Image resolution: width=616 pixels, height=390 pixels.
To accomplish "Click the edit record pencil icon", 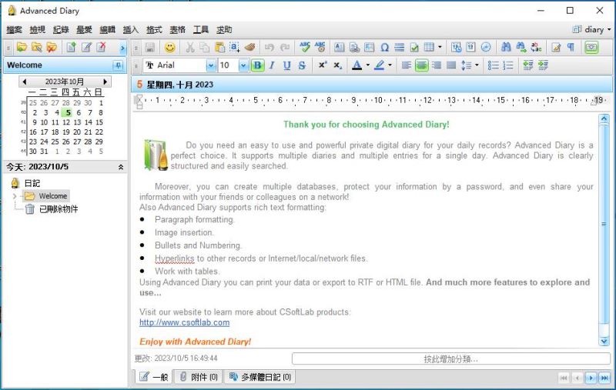I will [86, 48].
